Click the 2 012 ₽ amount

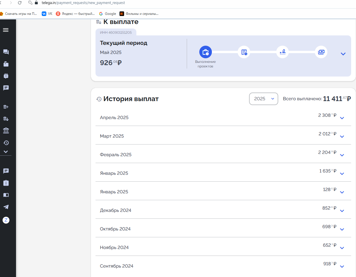coord(327,134)
